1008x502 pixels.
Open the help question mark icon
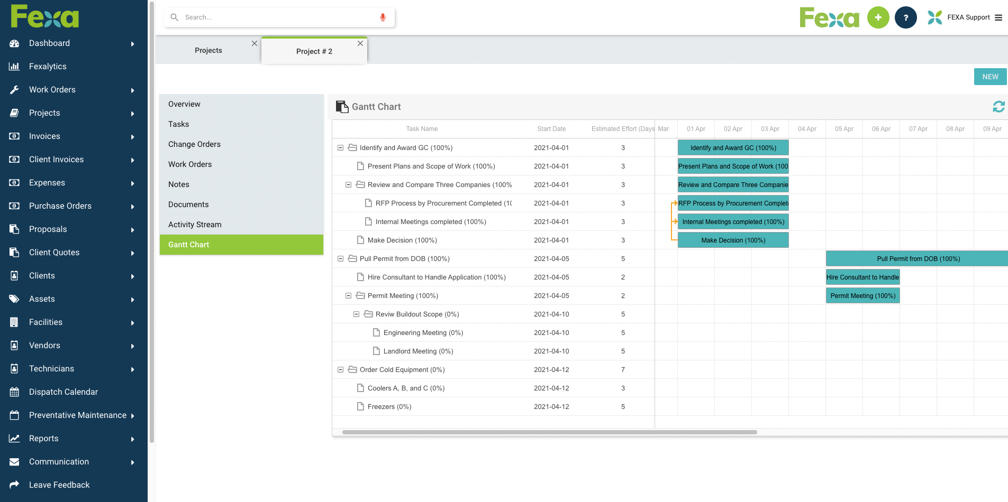coord(905,17)
